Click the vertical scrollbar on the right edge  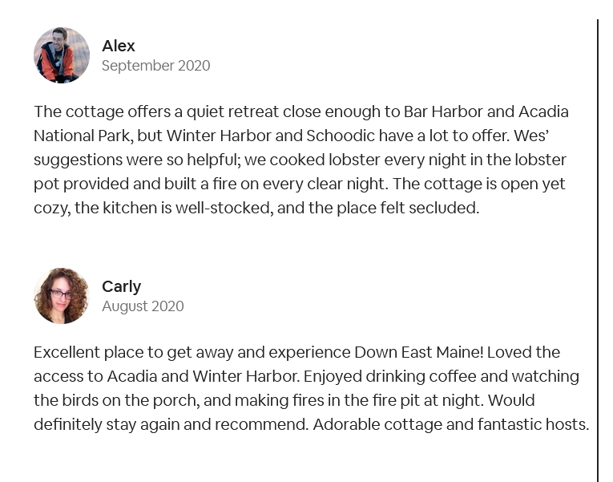coord(598,241)
